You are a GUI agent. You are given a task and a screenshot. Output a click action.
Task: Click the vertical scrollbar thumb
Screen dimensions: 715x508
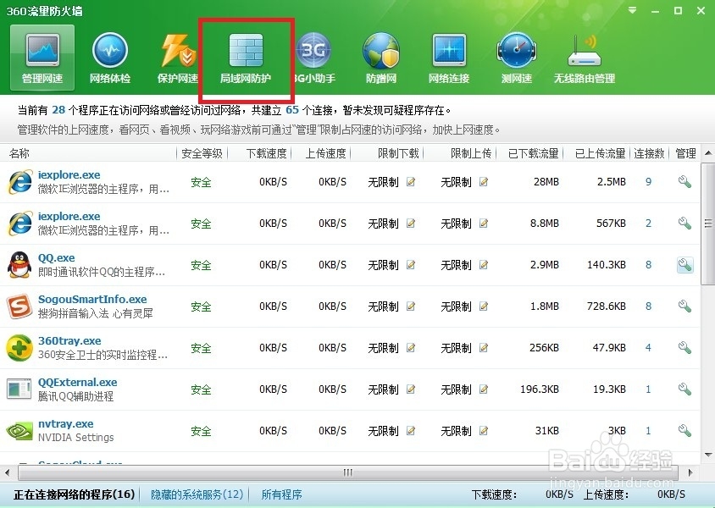(x=708, y=223)
